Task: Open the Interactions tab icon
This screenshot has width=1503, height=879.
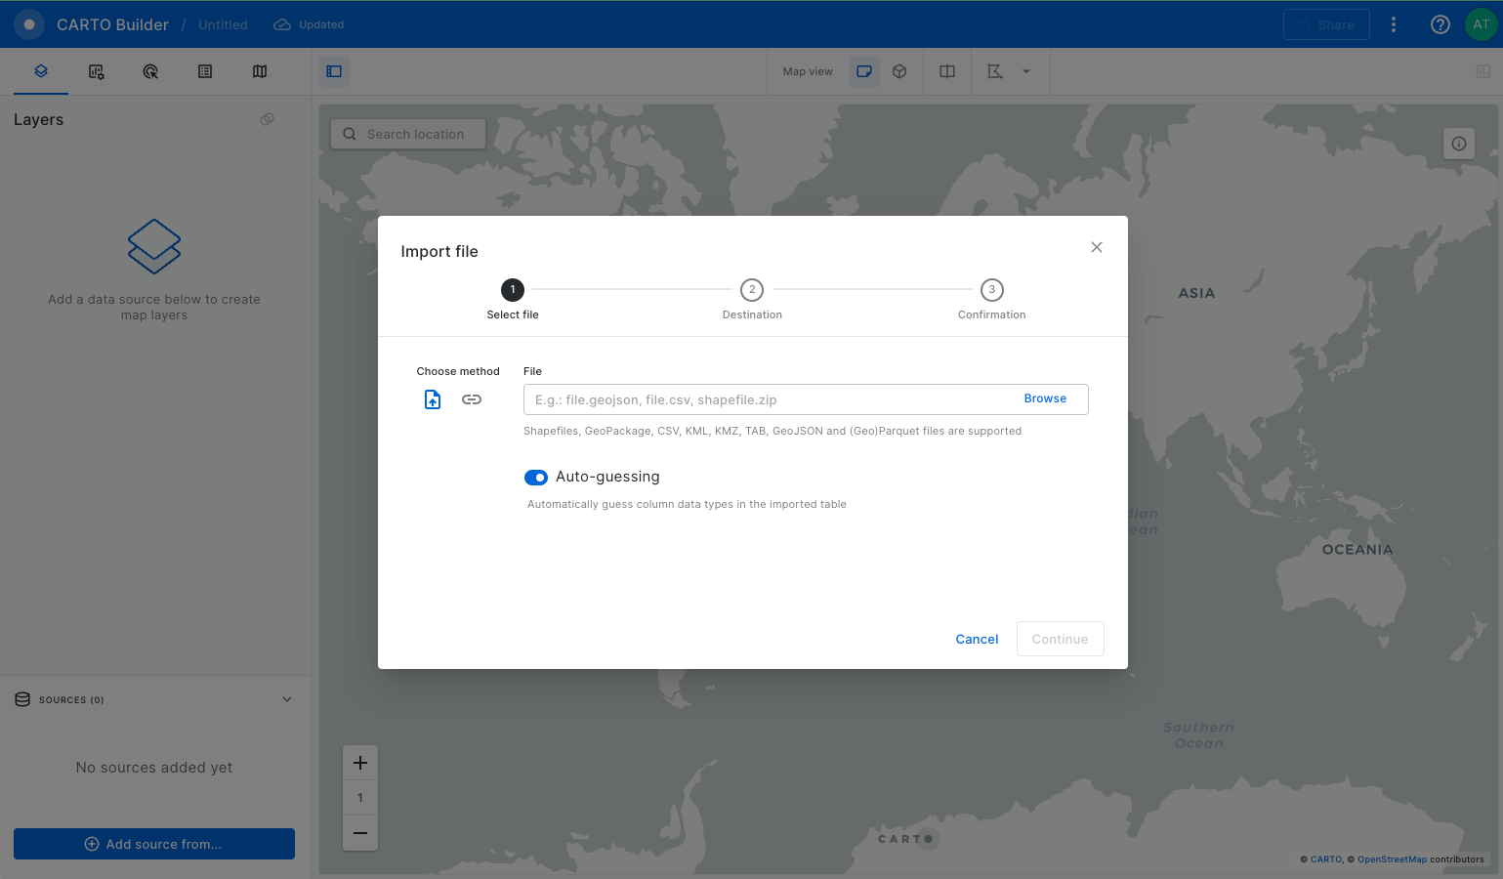Action: click(150, 71)
